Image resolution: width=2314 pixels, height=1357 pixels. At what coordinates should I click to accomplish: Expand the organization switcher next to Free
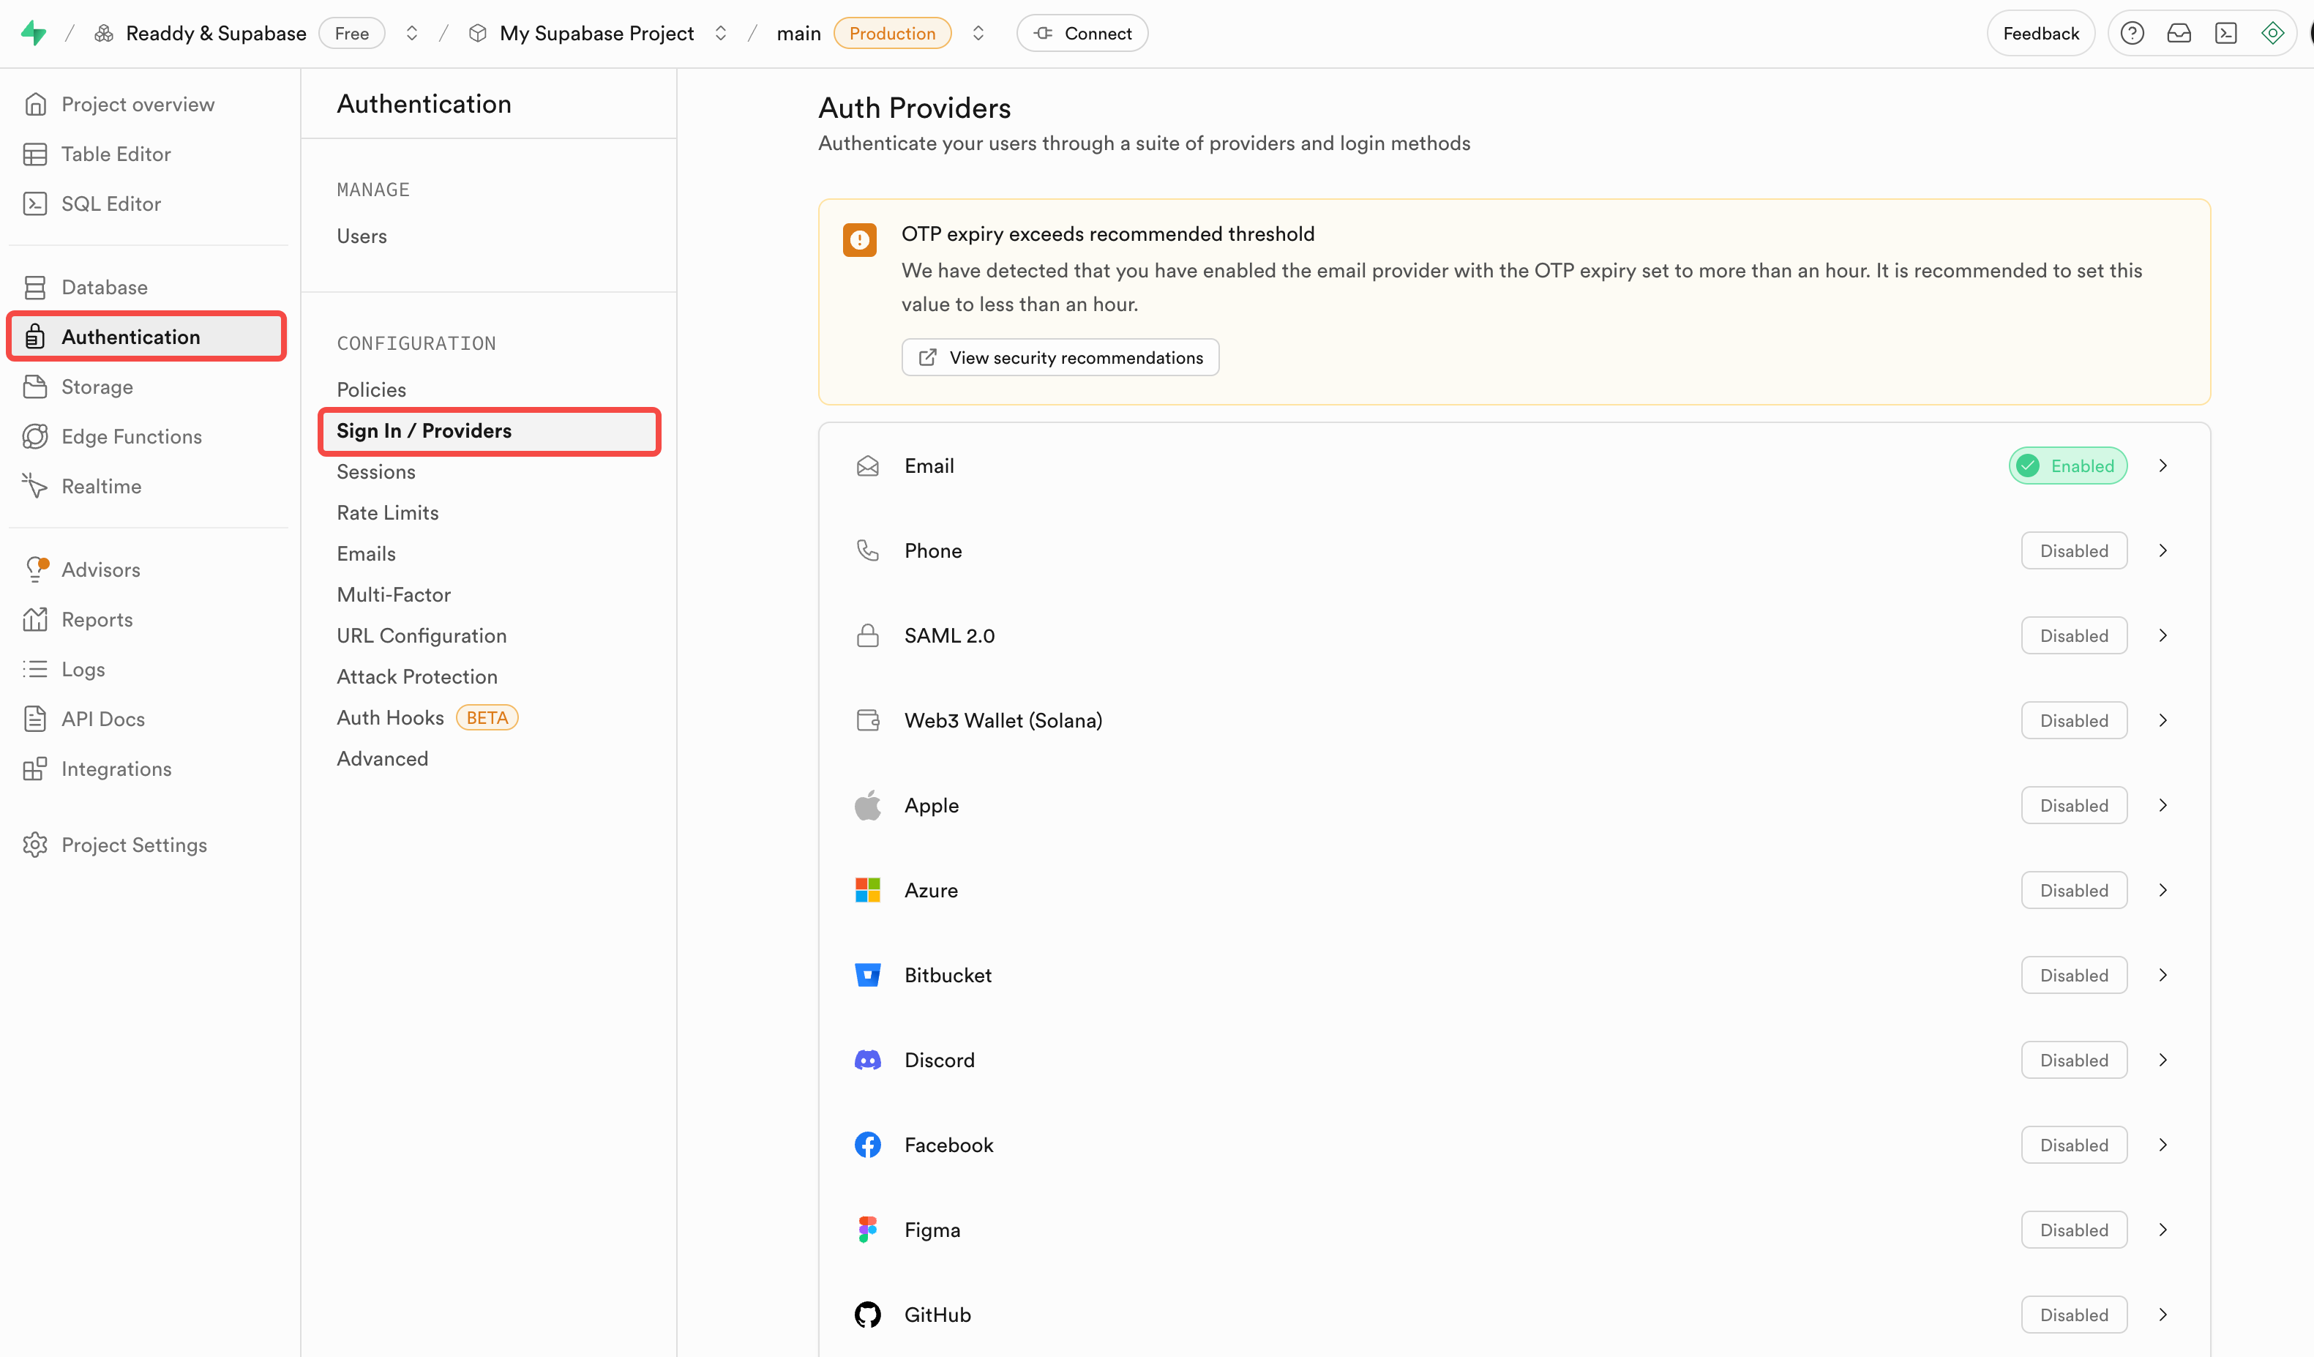412,33
